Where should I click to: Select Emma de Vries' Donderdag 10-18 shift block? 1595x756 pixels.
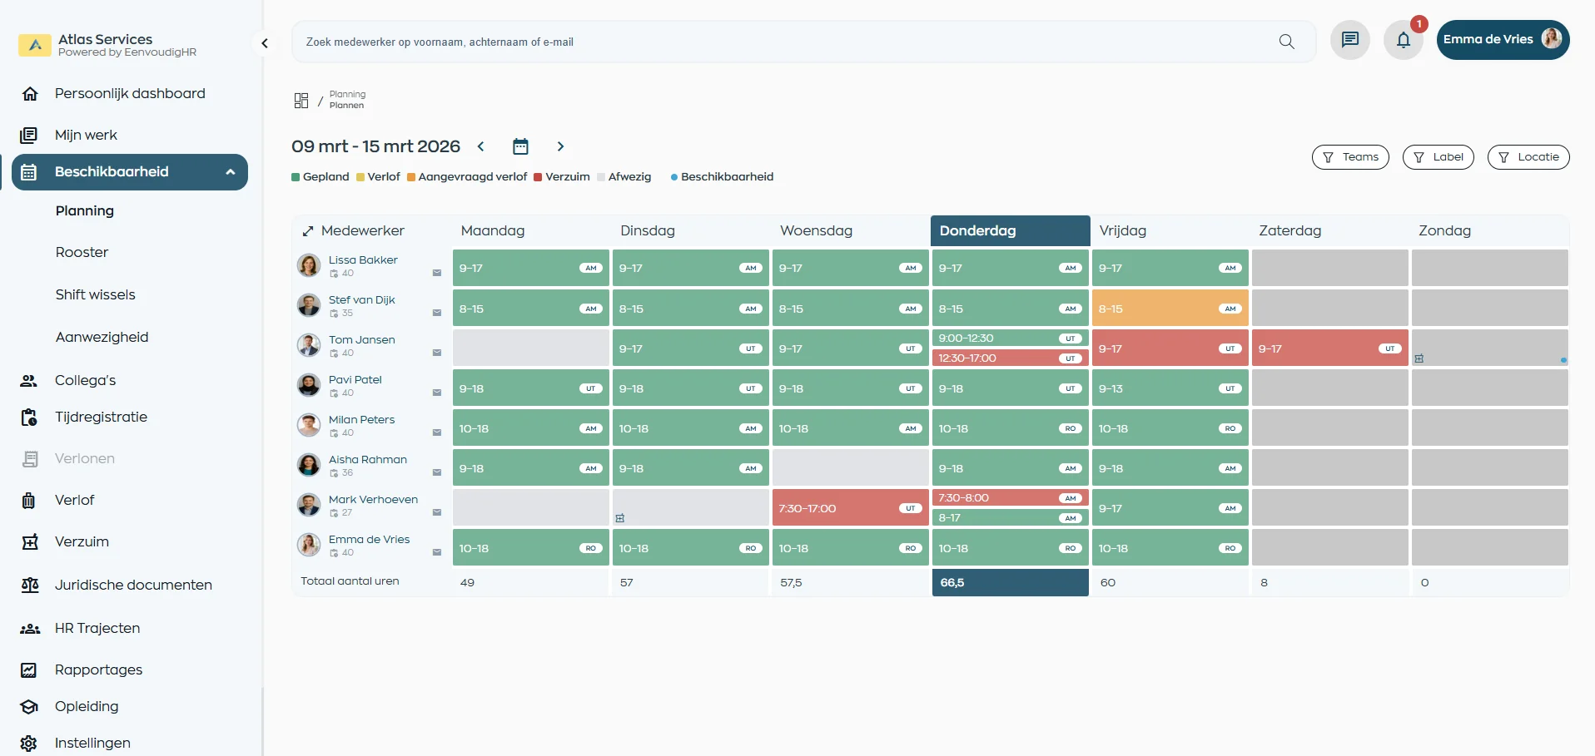tap(1010, 547)
